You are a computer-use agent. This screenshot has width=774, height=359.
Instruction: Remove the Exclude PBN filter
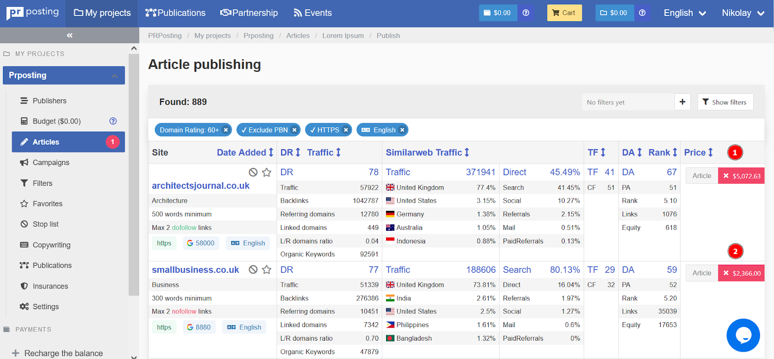(x=295, y=130)
